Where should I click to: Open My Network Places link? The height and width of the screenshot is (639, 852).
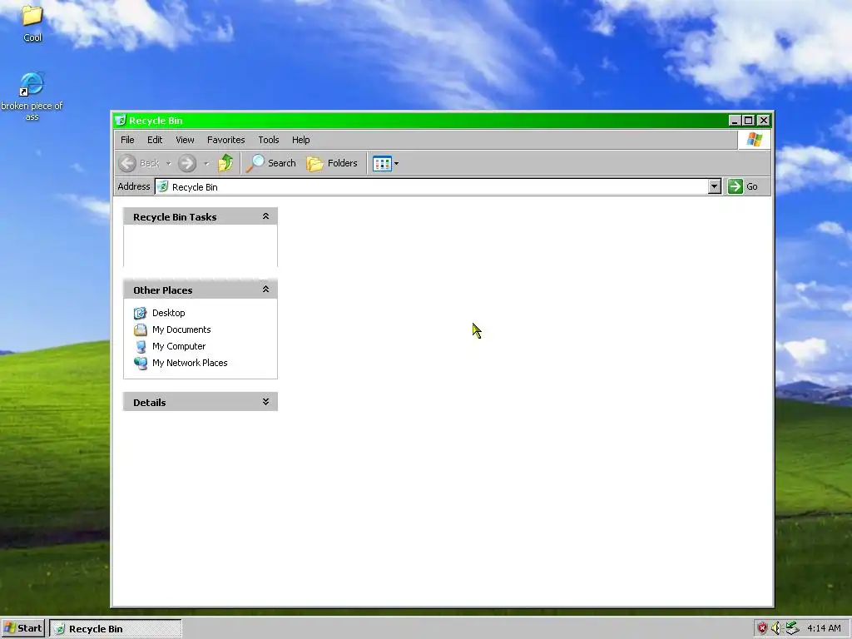pos(190,363)
